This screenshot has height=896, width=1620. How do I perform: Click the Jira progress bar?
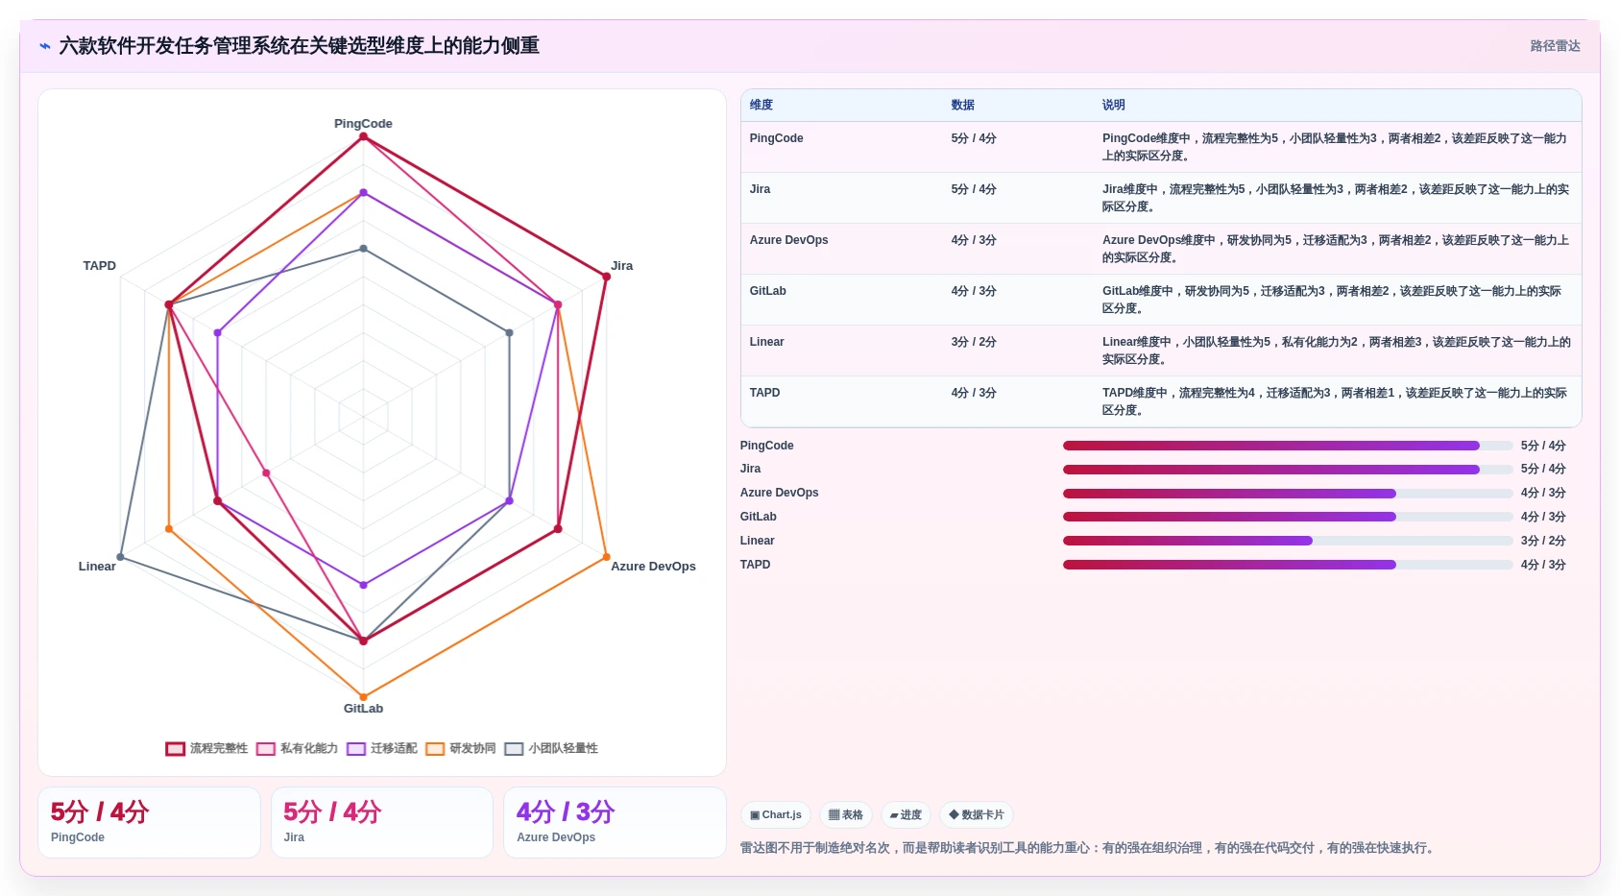1288,470
